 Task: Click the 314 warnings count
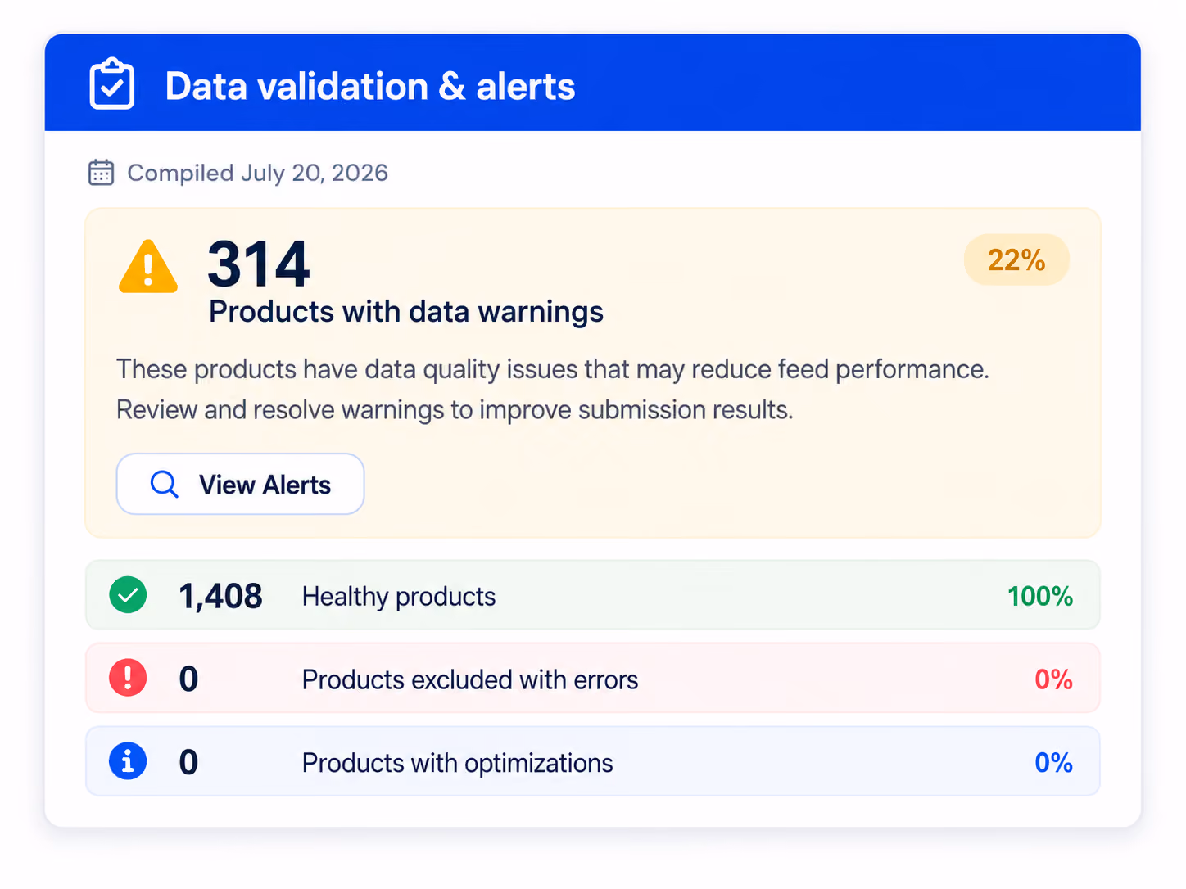(259, 264)
